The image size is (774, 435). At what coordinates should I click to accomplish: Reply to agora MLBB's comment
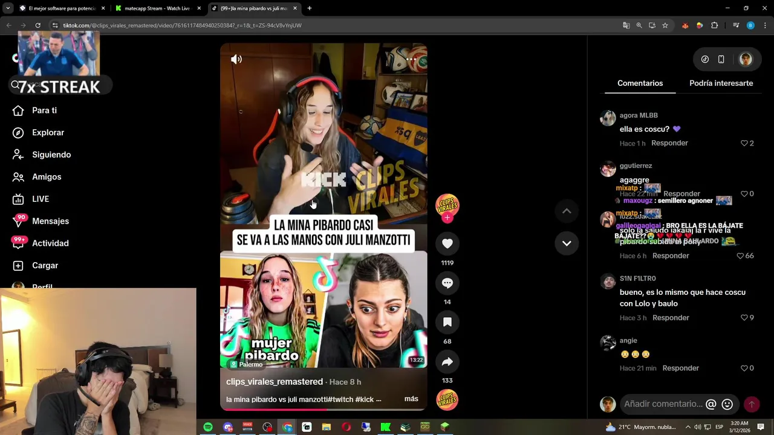click(669, 143)
